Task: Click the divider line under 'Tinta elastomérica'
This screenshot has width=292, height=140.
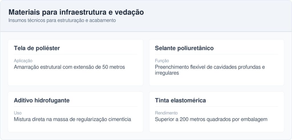Action: (216, 107)
